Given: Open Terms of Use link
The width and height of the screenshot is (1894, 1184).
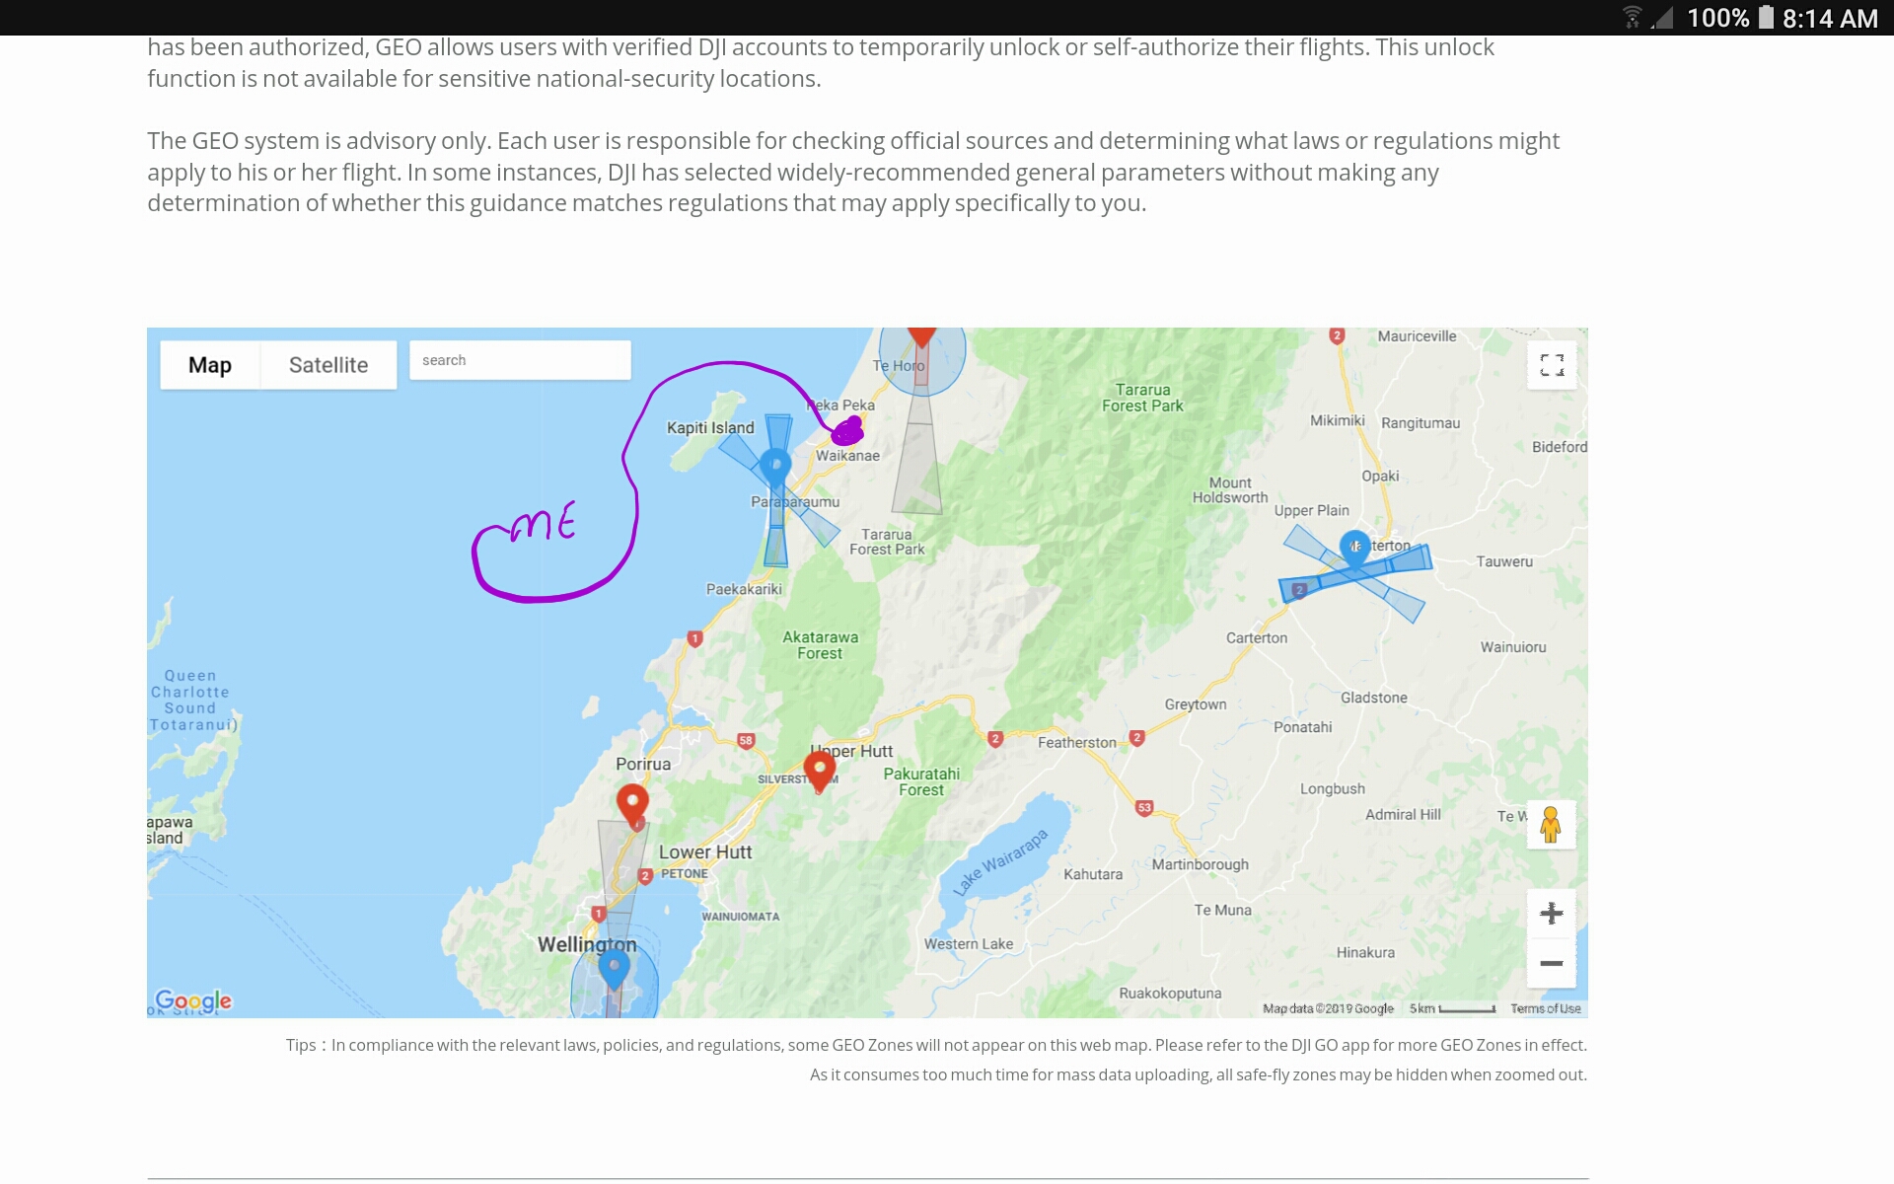Looking at the screenshot, I should pyautogui.click(x=1546, y=1008).
